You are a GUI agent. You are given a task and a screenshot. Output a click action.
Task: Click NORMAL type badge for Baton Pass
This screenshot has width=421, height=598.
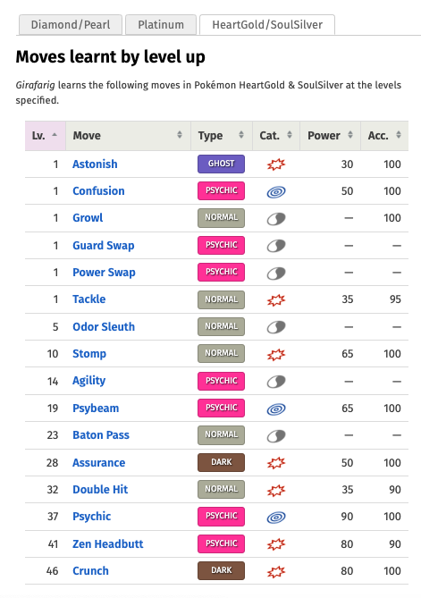pos(221,435)
